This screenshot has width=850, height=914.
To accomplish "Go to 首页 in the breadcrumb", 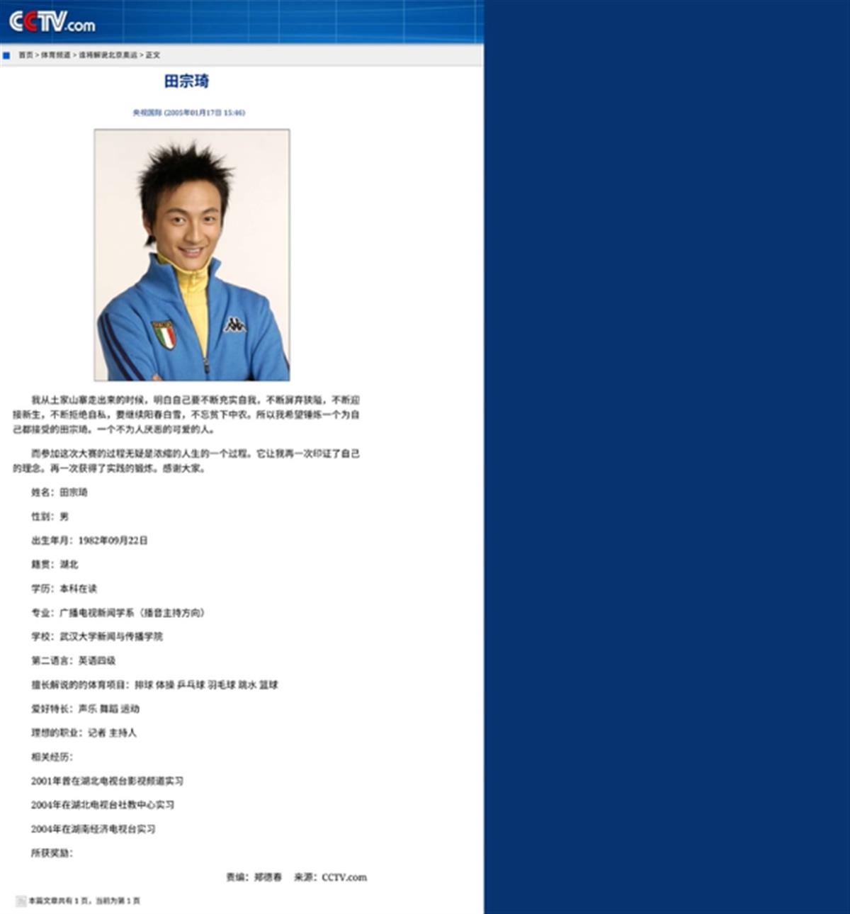I will (25, 55).
